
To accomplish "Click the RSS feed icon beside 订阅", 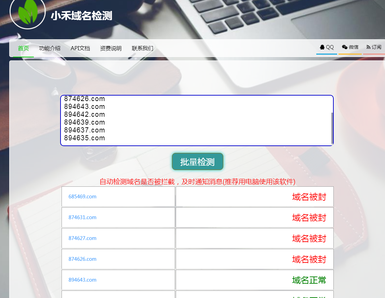I will 368,47.
